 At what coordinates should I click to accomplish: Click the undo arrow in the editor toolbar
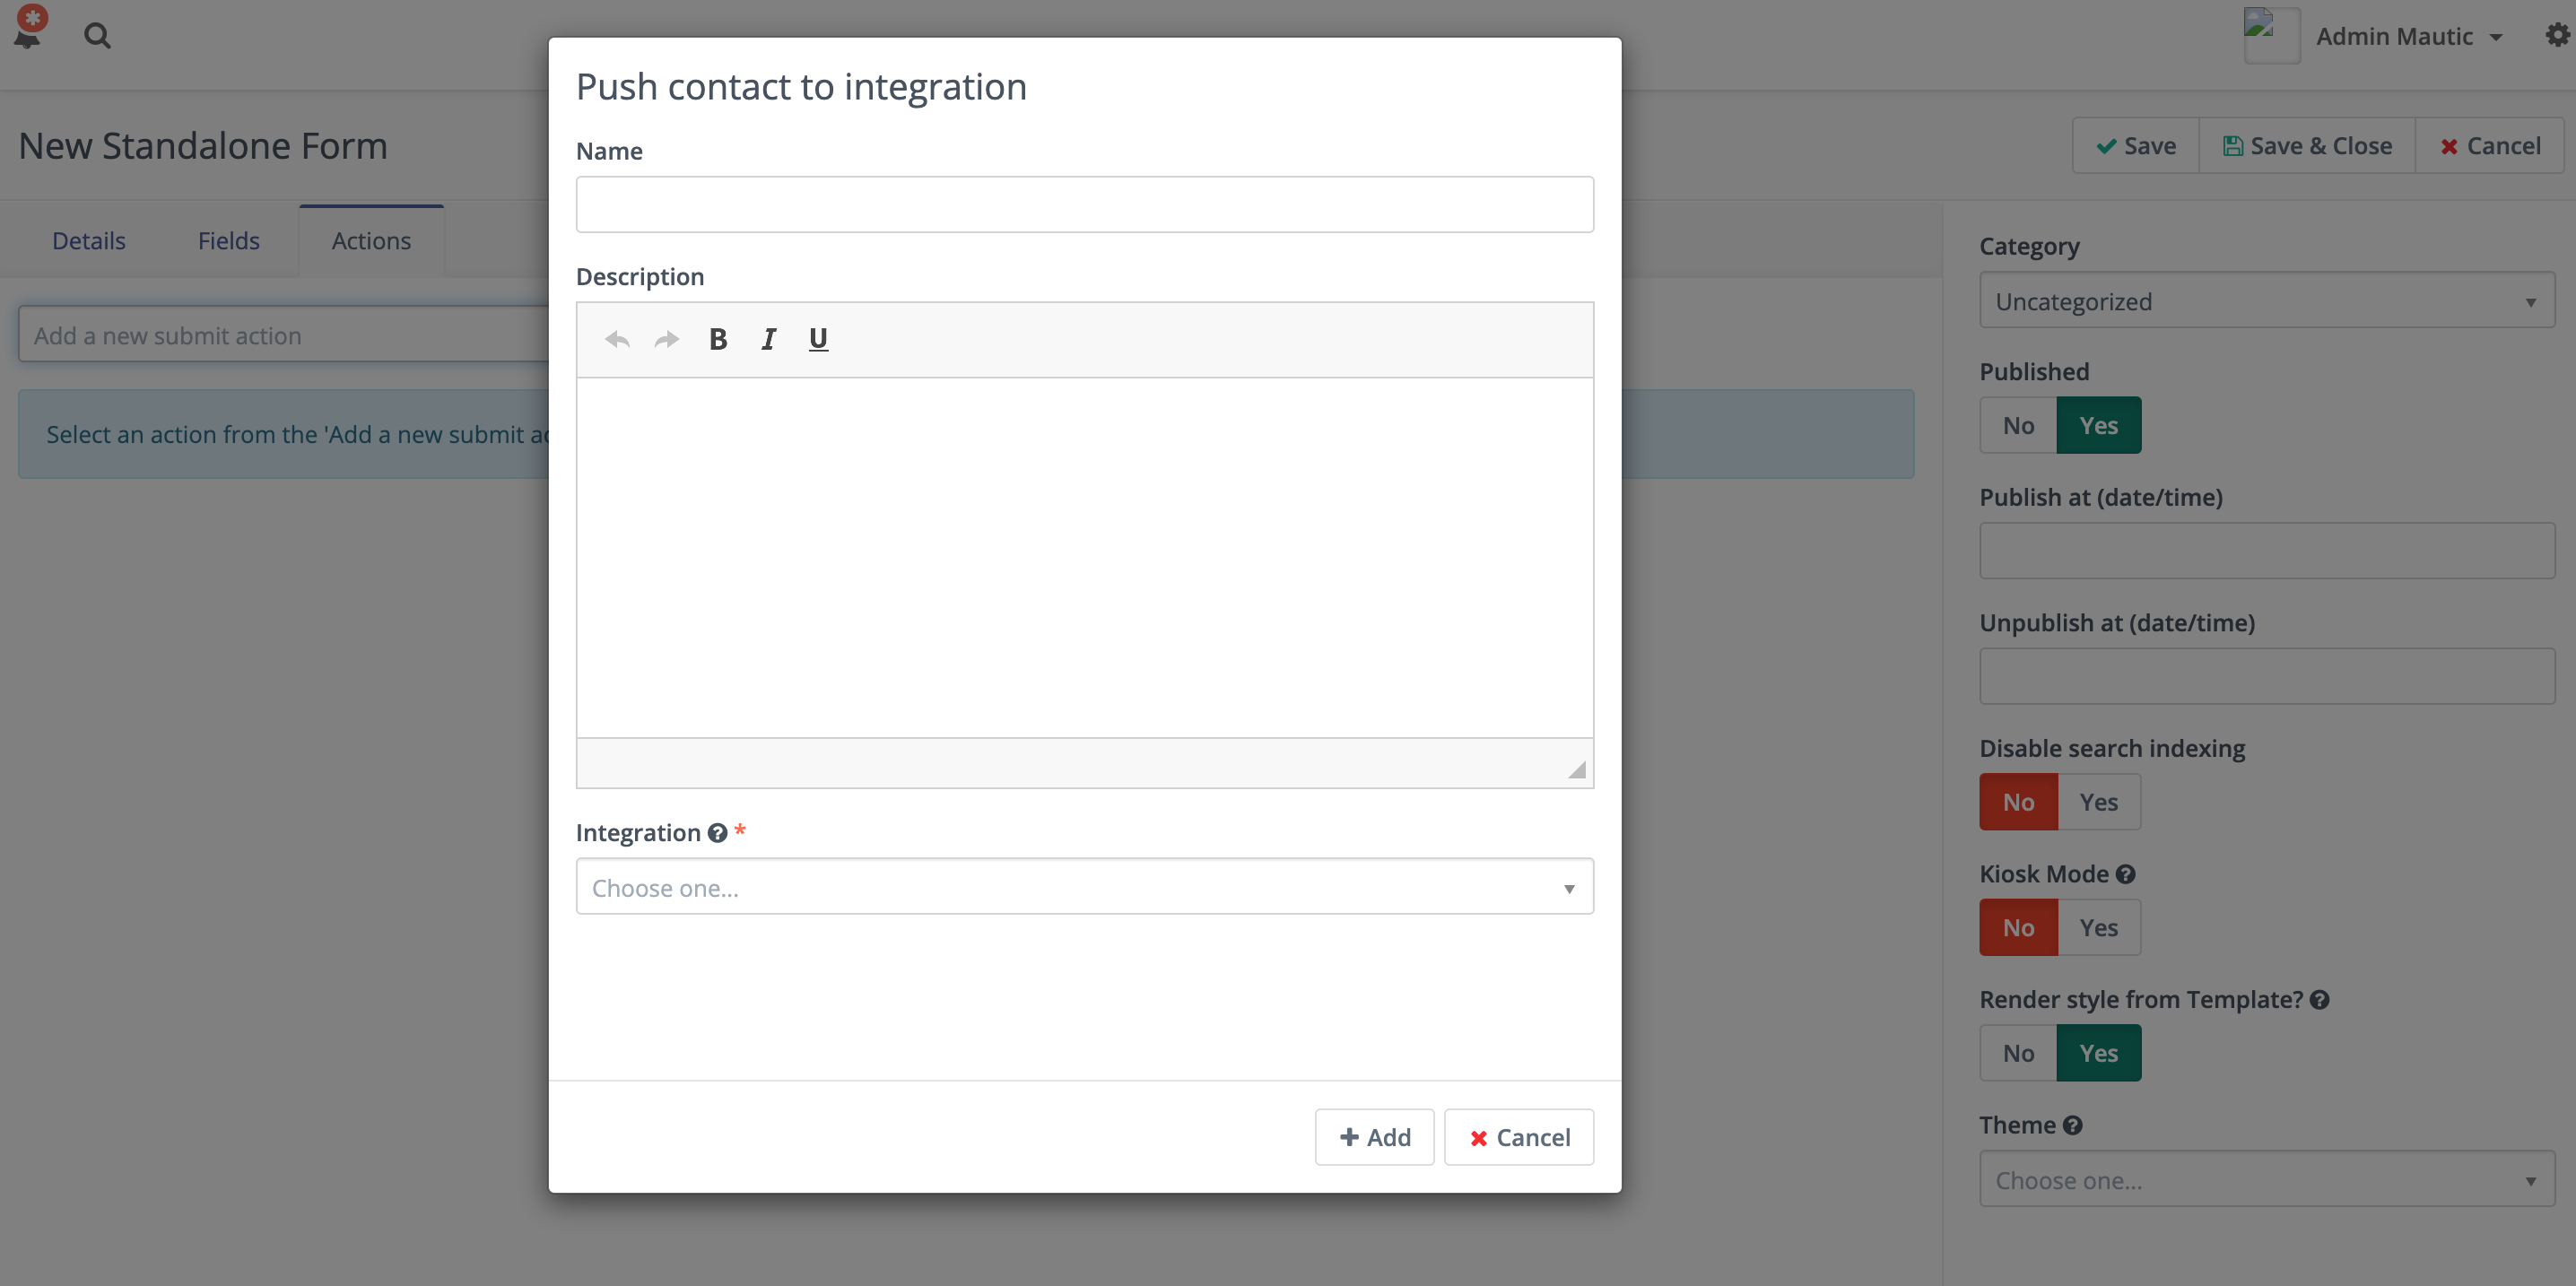(616, 339)
